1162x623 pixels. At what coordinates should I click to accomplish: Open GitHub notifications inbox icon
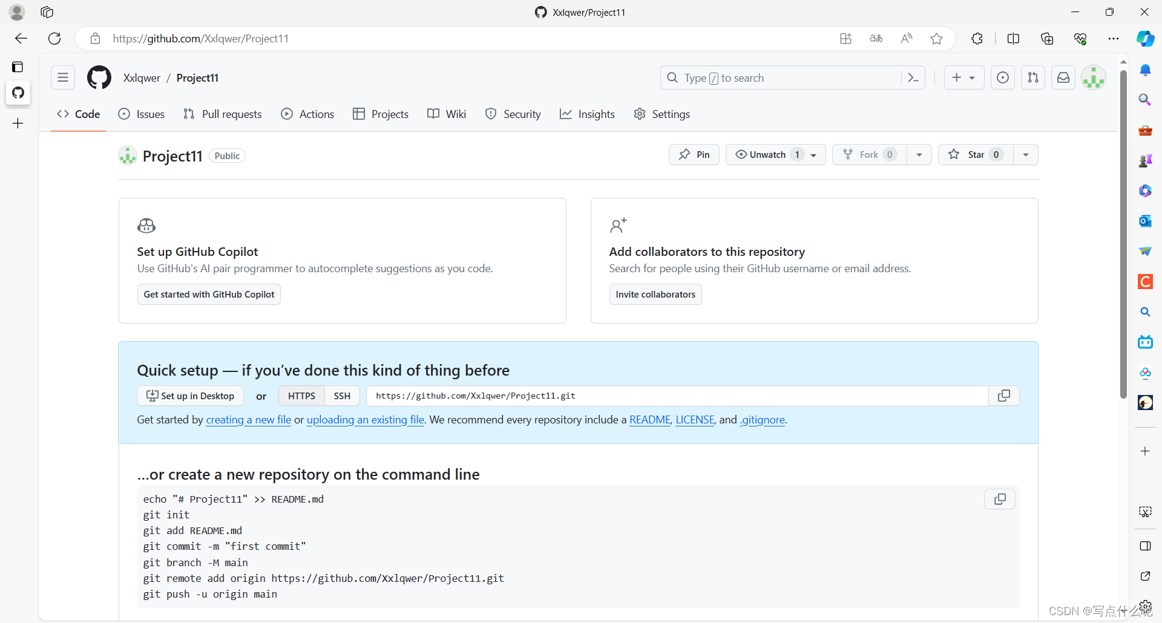(x=1063, y=77)
